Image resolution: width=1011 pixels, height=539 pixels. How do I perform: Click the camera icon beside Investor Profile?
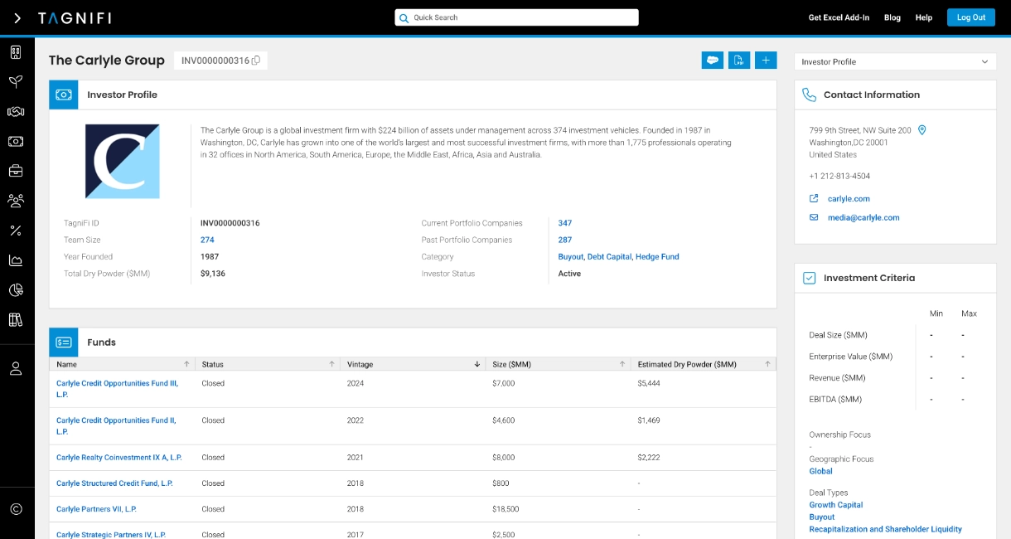point(64,95)
